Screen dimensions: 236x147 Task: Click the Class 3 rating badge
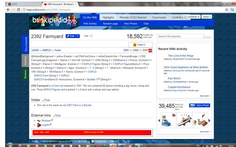140,45
